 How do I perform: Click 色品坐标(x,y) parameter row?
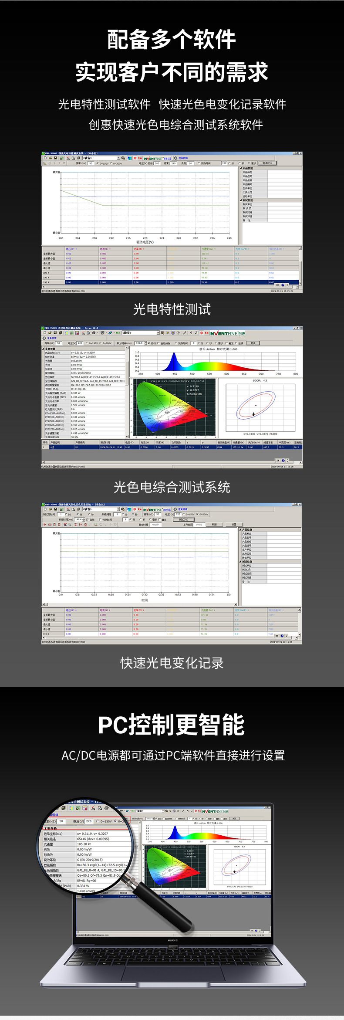(x=84, y=353)
